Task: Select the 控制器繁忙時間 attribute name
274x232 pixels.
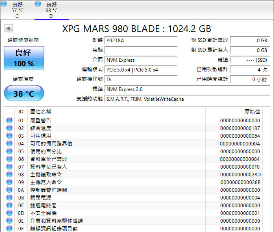Action: tap(48, 190)
